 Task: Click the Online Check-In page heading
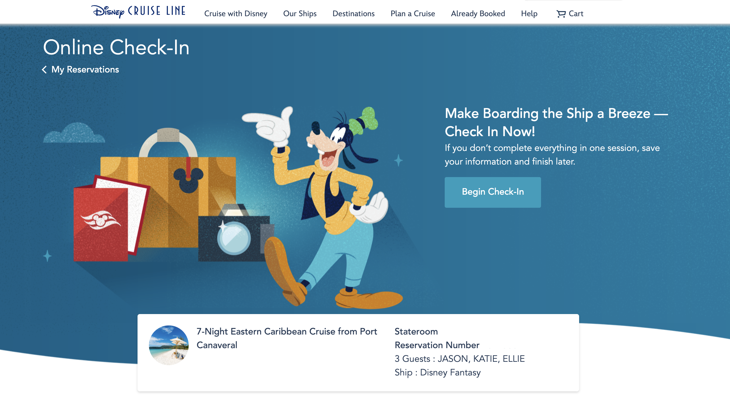pyautogui.click(x=116, y=47)
